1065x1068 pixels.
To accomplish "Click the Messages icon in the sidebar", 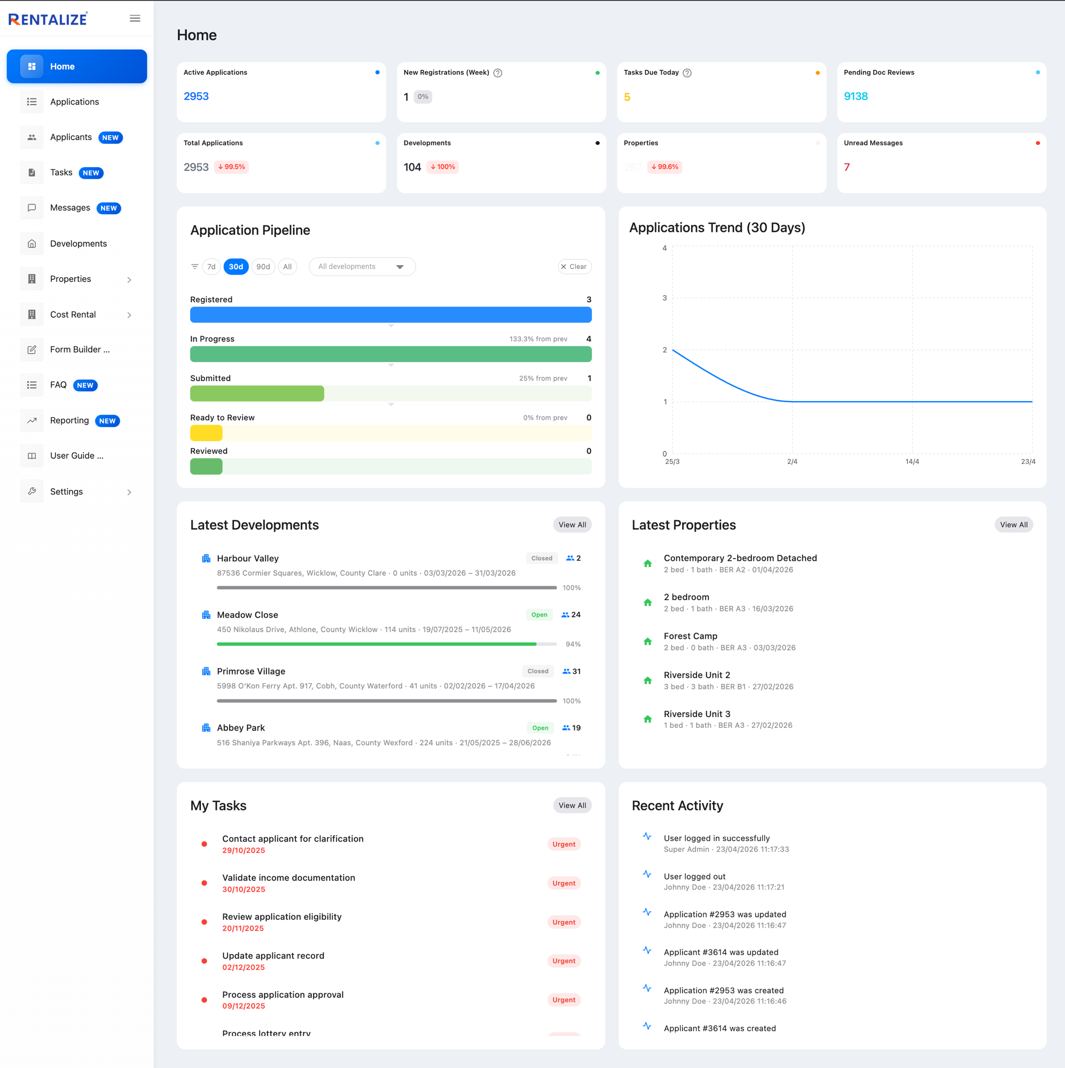I will coord(32,208).
